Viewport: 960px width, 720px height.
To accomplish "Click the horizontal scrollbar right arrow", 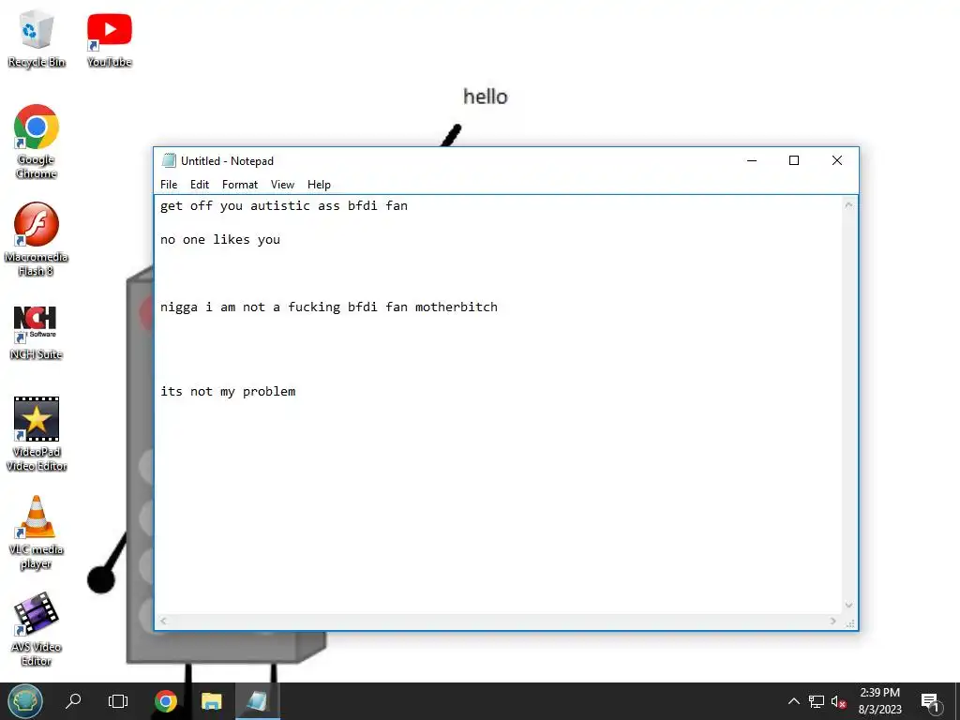I will pos(832,621).
